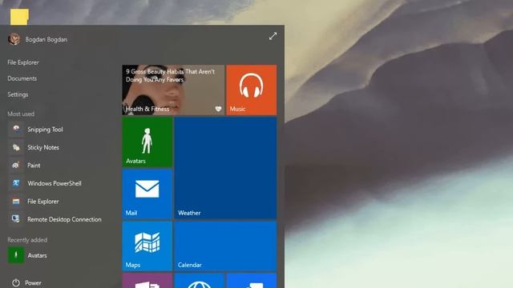
Task: Click the Windows PowerShell icon
Action: tap(16, 183)
